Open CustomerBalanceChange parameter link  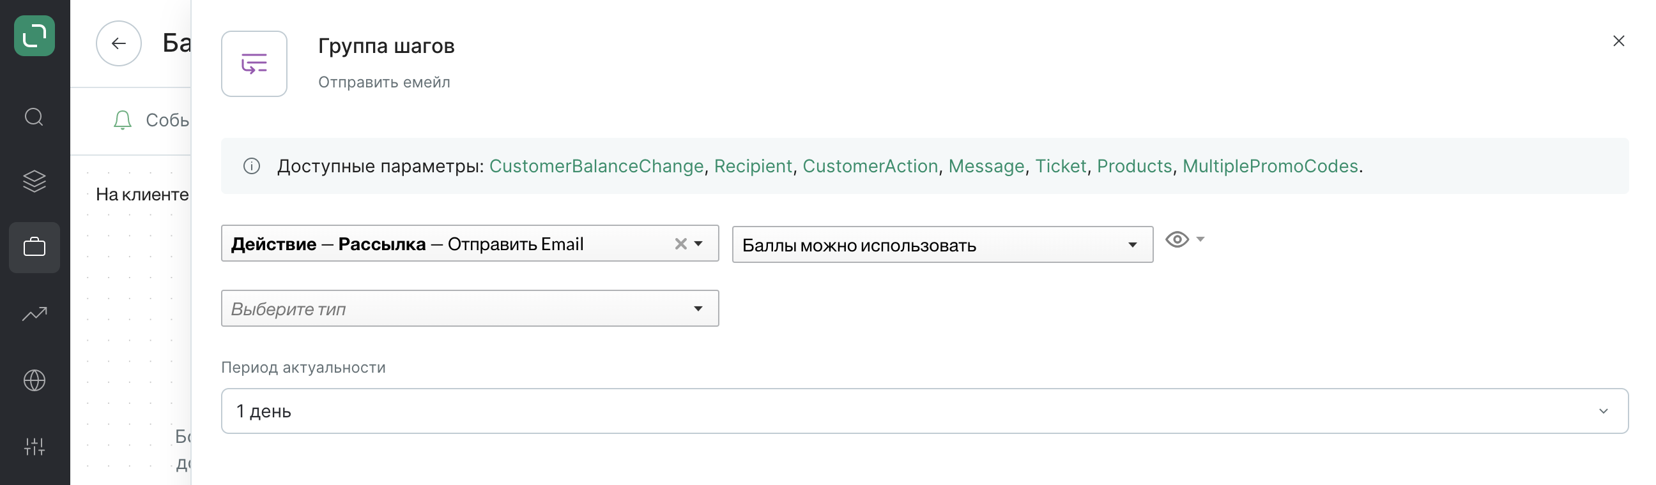point(596,167)
